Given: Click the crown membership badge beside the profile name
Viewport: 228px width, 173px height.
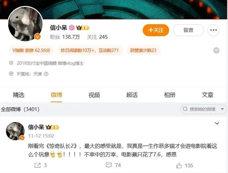Looking at the screenshot, I should [83, 28].
